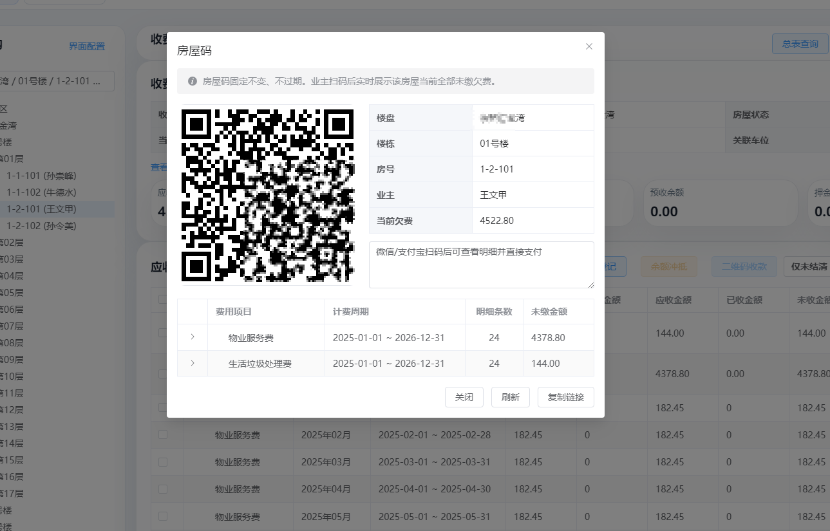Click the 已收金额 column header in the background table

point(744,300)
